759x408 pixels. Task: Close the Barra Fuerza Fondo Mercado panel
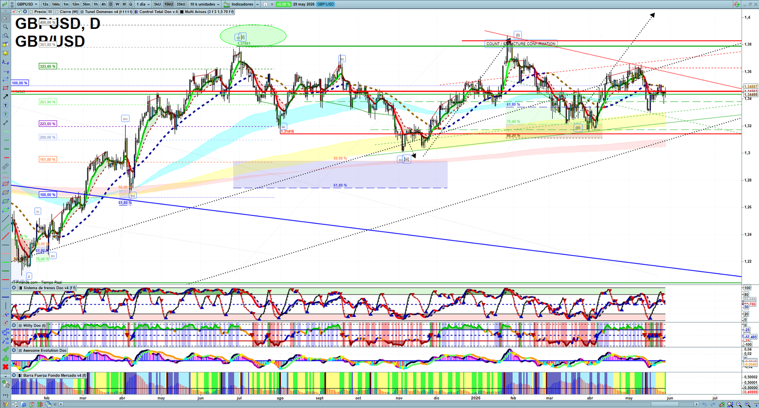tap(14, 375)
